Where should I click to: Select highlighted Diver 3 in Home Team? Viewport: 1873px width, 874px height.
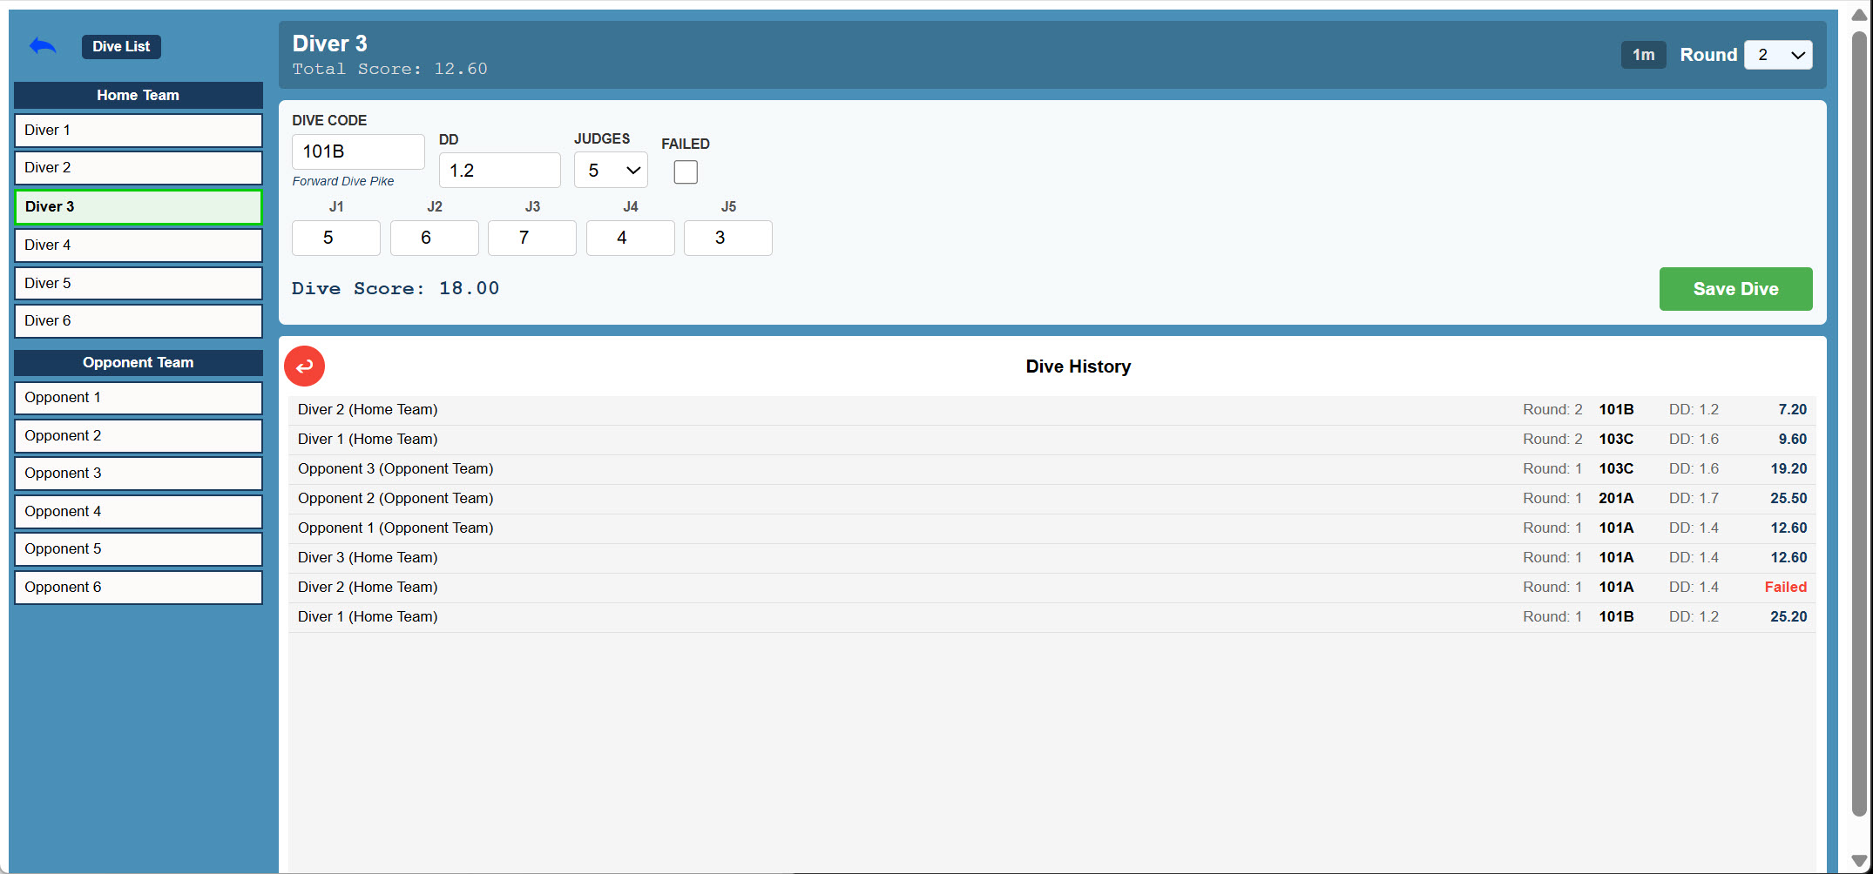(139, 207)
